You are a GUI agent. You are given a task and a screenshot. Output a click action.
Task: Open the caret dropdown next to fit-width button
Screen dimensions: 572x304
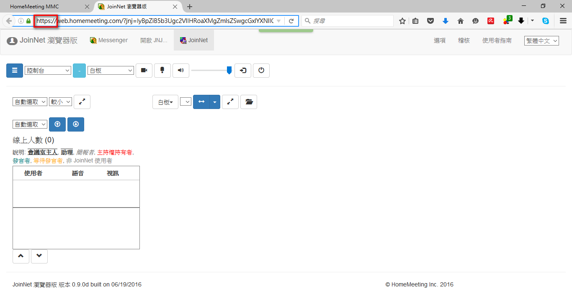pyautogui.click(x=215, y=102)
